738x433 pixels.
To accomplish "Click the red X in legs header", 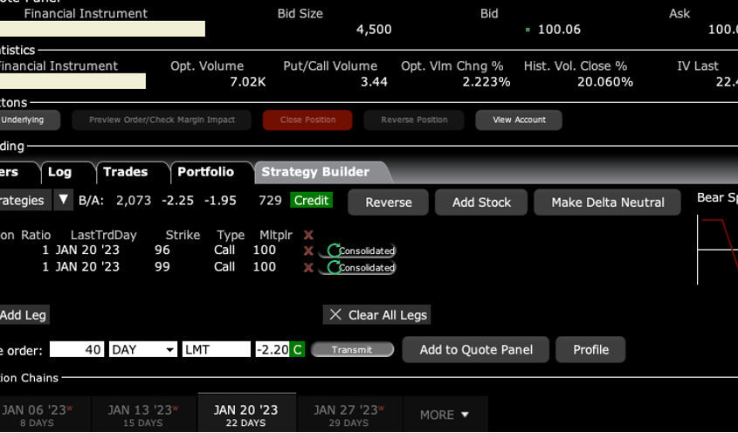I will (307, 235).
